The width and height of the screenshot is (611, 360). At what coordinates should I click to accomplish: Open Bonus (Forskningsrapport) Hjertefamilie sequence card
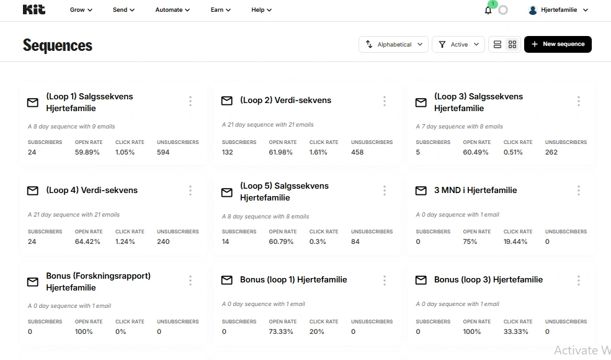click(98, 282)
